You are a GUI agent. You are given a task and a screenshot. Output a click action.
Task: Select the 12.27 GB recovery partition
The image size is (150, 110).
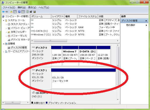[103, 56]
